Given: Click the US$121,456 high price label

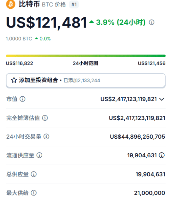Looking at the screenshot, I should (152, 63).
